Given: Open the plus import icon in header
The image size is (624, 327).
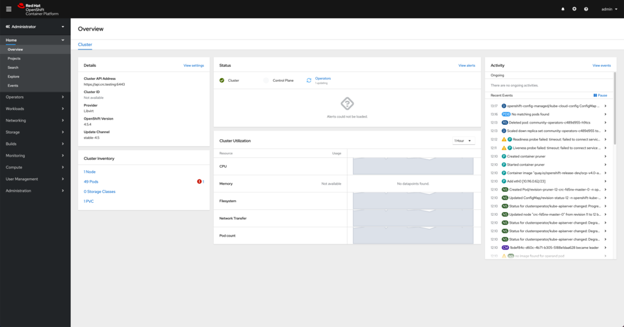Looking at the screenshot, I should click(x=574, y=8).
